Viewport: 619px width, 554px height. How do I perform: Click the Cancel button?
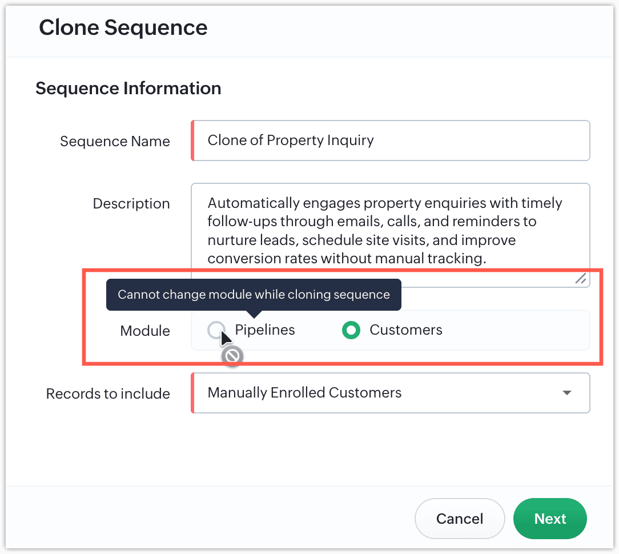(x=460, y=519)
